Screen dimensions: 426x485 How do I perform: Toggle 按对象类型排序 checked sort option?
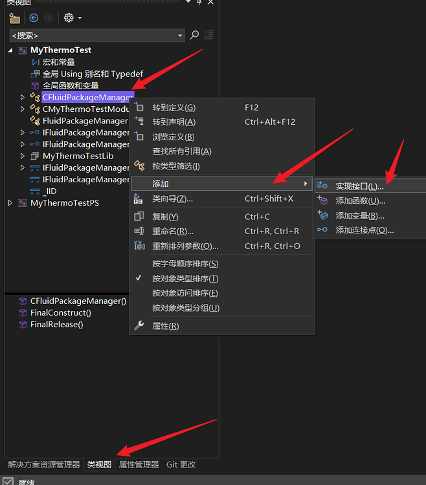(185, 279)
